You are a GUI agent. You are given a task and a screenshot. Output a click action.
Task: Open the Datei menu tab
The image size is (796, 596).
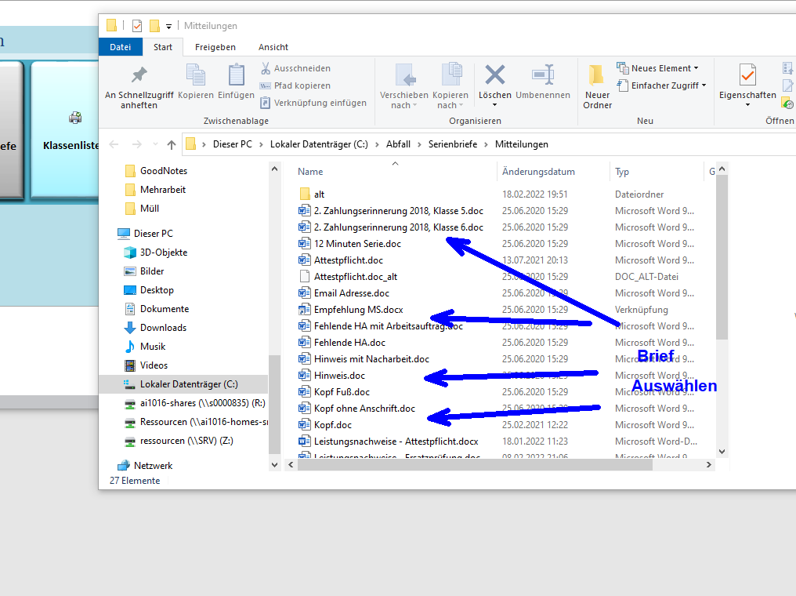coord(120,47)
